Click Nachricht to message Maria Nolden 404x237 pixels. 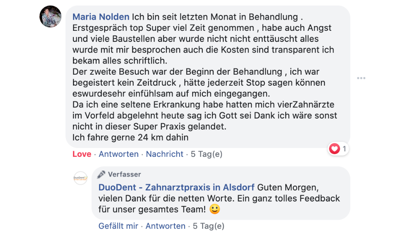pos(165,154)
